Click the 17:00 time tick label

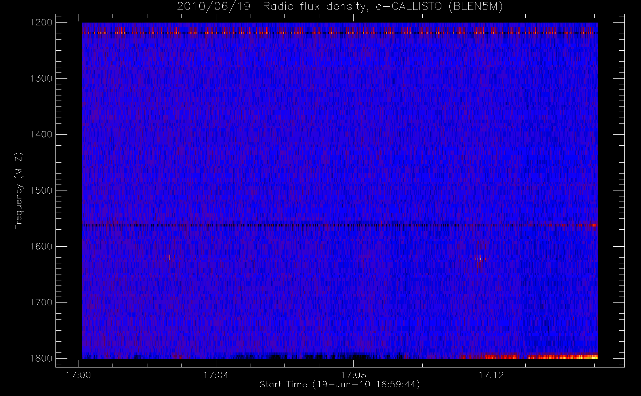[x=78, y=375]
